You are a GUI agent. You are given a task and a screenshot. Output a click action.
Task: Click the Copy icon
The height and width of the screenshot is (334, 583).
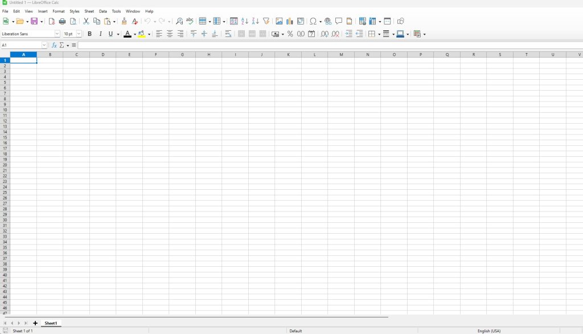pyautogui.click(x=97, y=21)
